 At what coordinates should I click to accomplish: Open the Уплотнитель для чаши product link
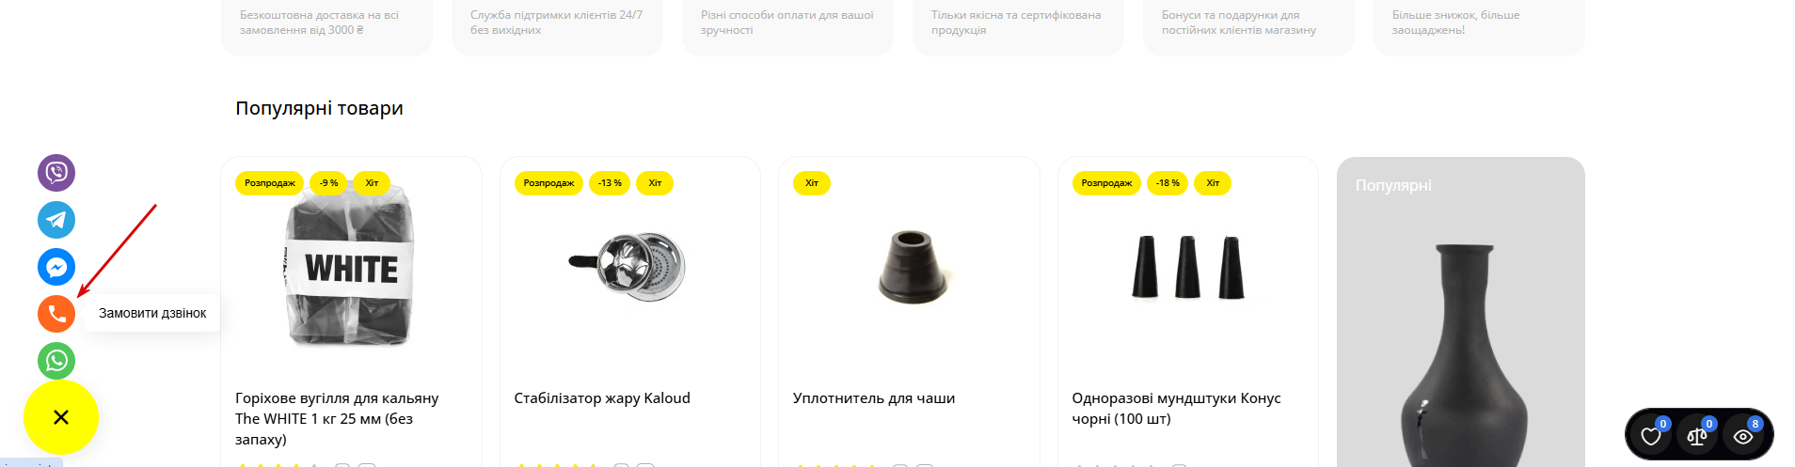(874, 398)
